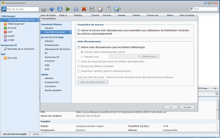Open FTP/HTTP settings entry

(49, 61)
